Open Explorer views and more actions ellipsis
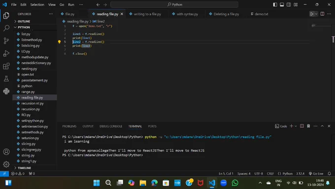This screenshot has width=335, height=189. pos(51,14)
